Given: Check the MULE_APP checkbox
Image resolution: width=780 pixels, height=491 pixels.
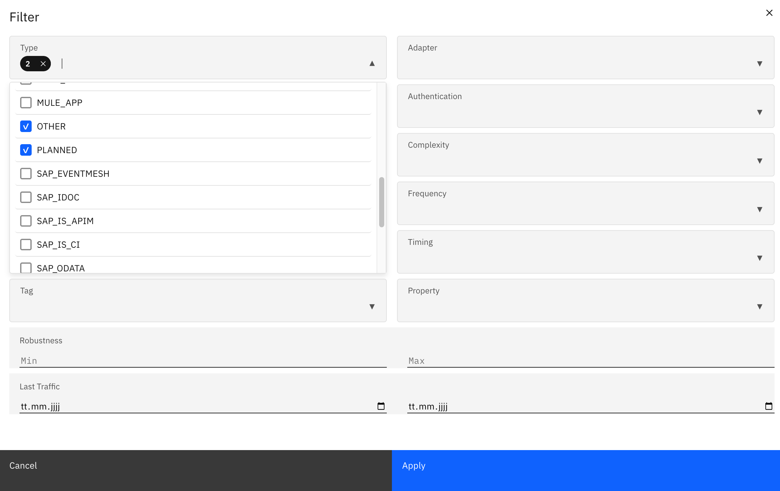Looking at the screenshot, I should [x=26, y=103].
